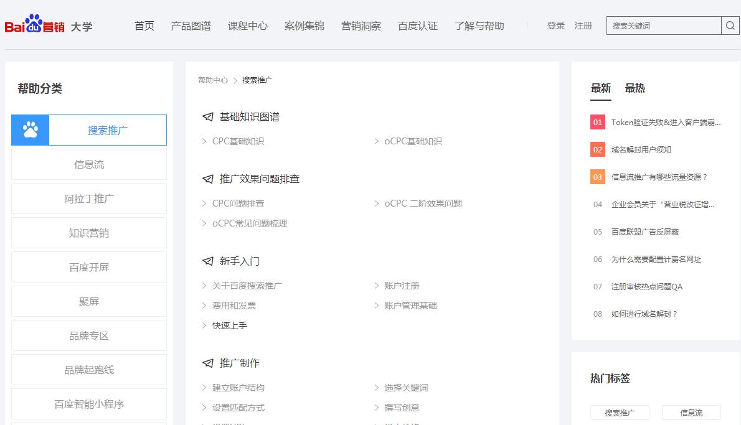
Task: Open the 选择关键词 link
Action: pos(406,388)
